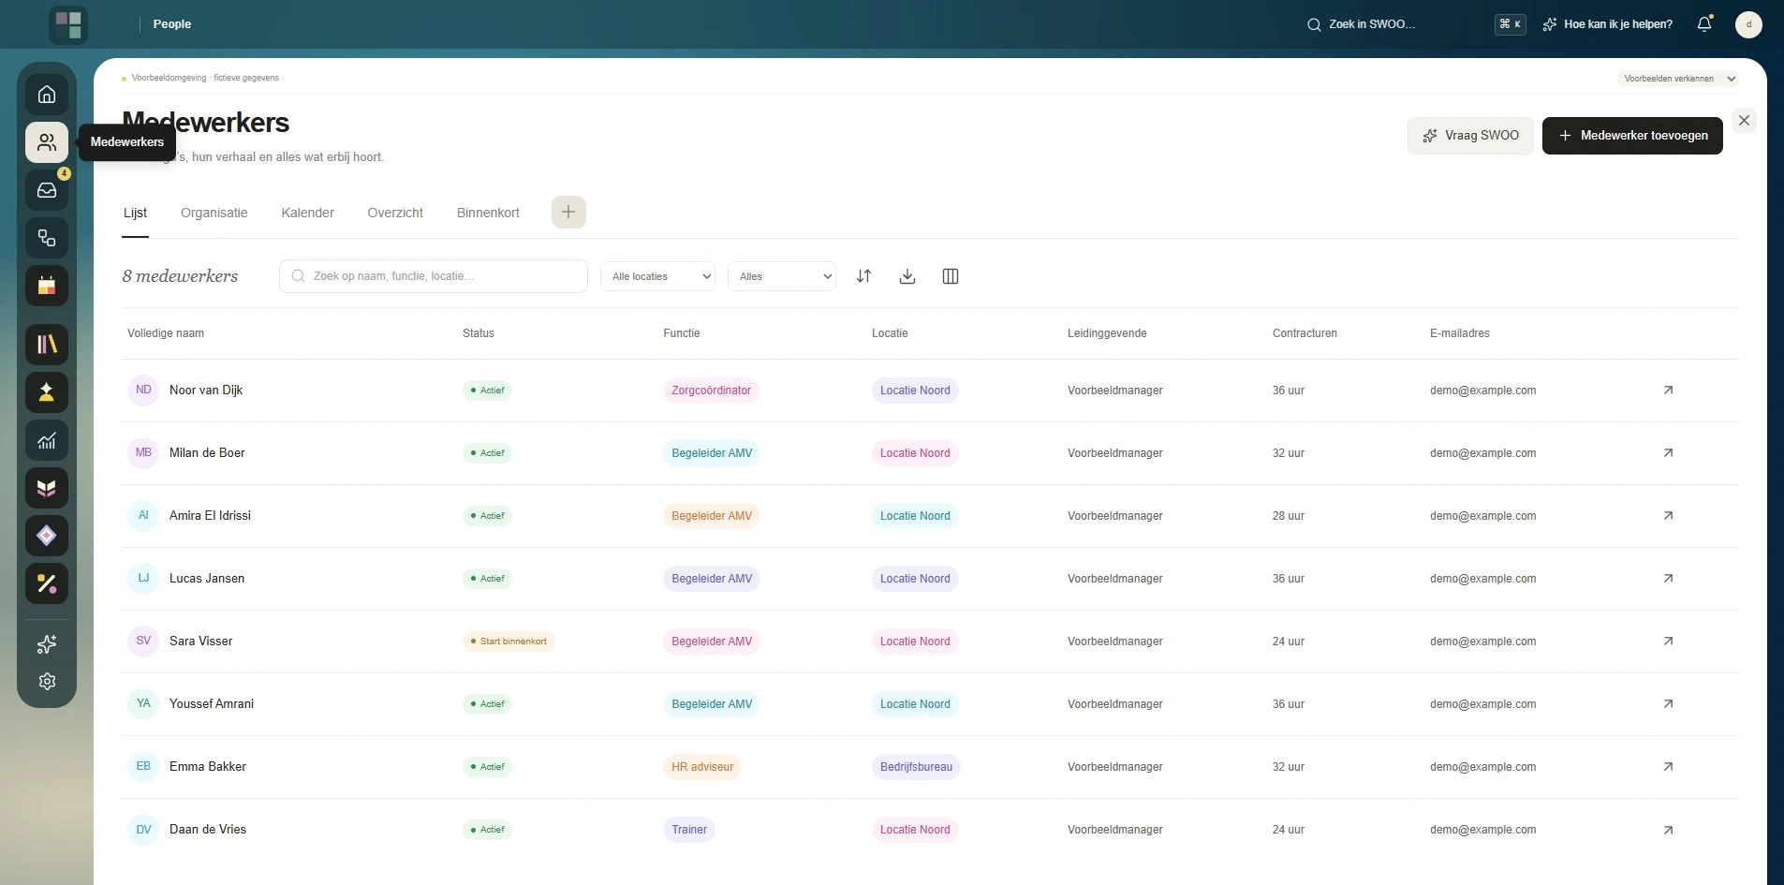Focus the Zoek op naam search field
The width and height of the screenshot is (1784, 885).
tap(434, 276)
